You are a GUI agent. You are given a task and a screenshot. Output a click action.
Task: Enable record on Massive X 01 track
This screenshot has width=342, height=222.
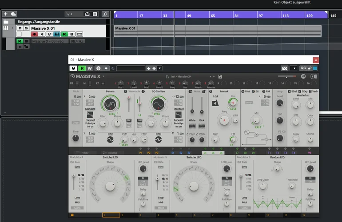pos(34,34)
